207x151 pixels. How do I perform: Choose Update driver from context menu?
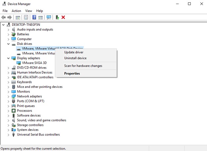[x=74, y=52]
